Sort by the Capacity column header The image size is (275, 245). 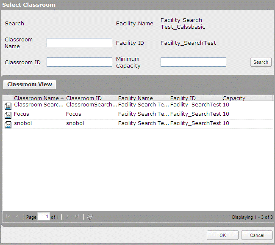234,98
